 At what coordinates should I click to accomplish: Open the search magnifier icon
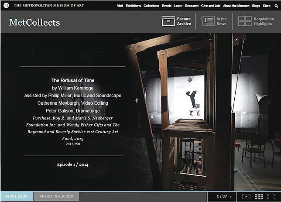coord(276,6)
